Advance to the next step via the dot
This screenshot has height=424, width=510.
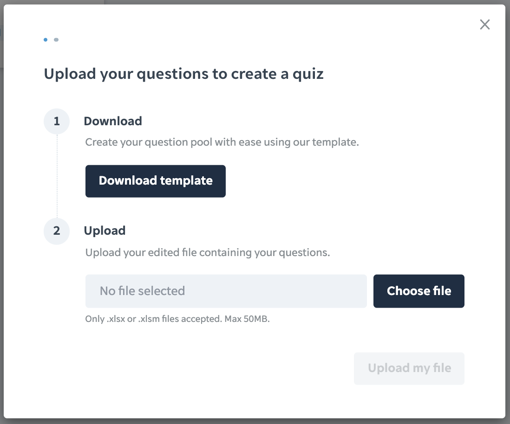coord(56,40)
